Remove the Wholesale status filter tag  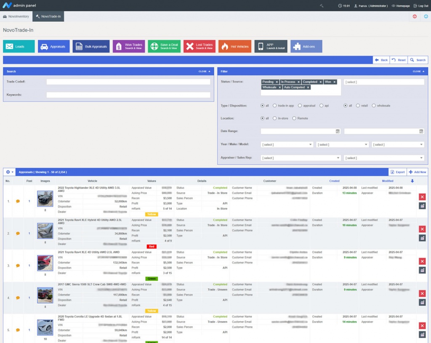click(x=280, y=88)
